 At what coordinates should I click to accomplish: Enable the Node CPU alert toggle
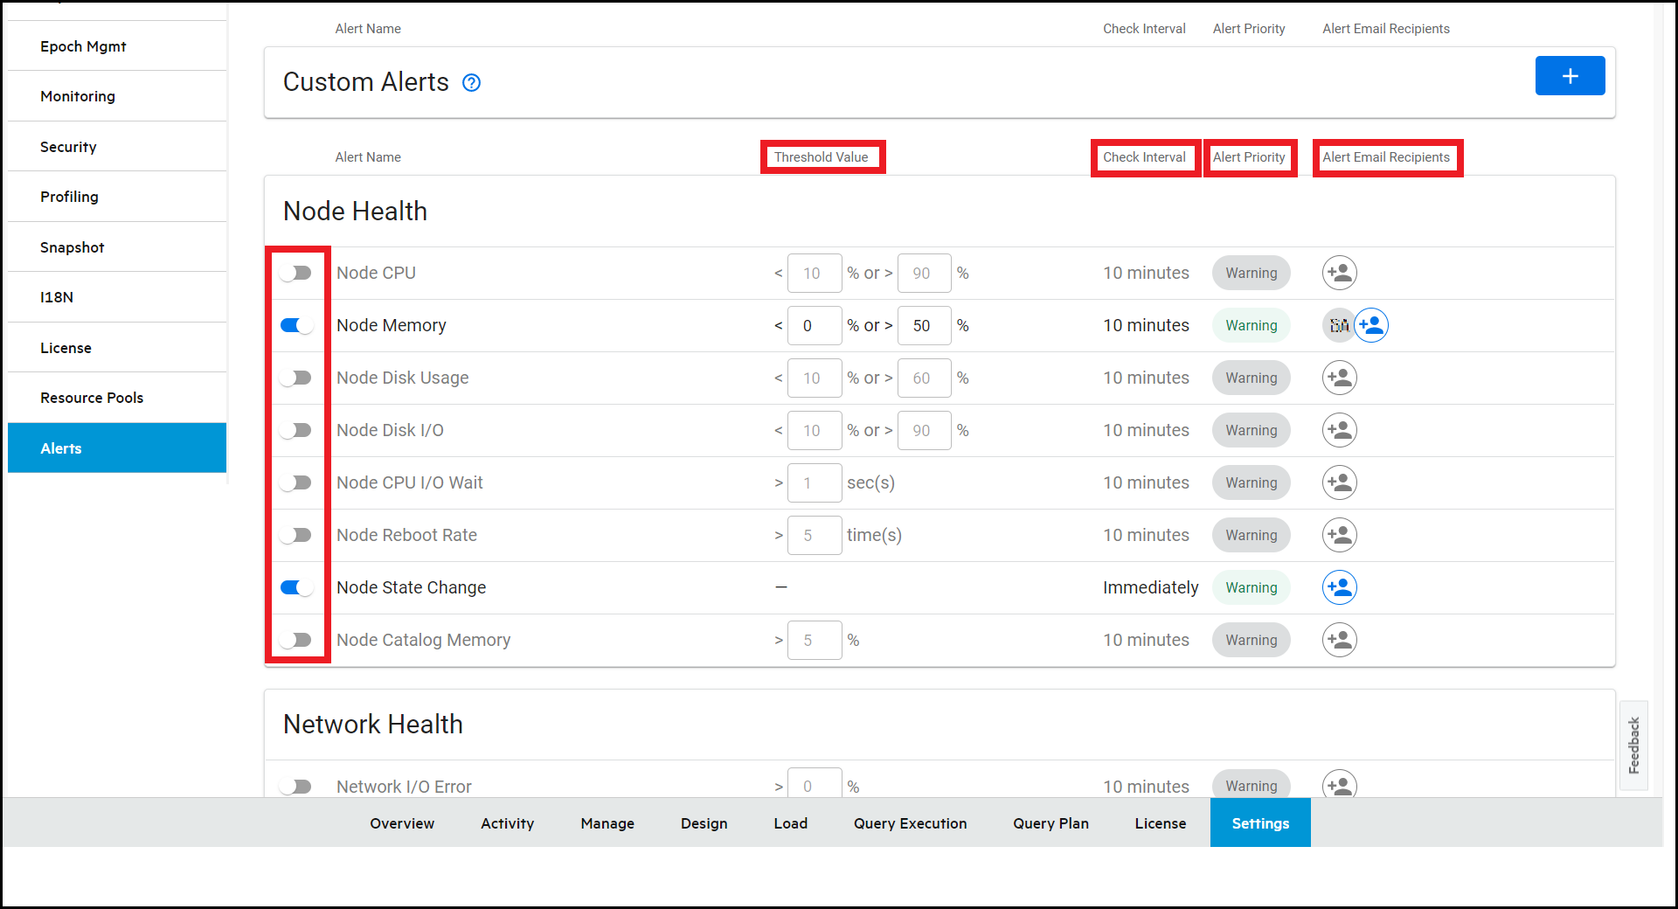[x=296, y=274]
